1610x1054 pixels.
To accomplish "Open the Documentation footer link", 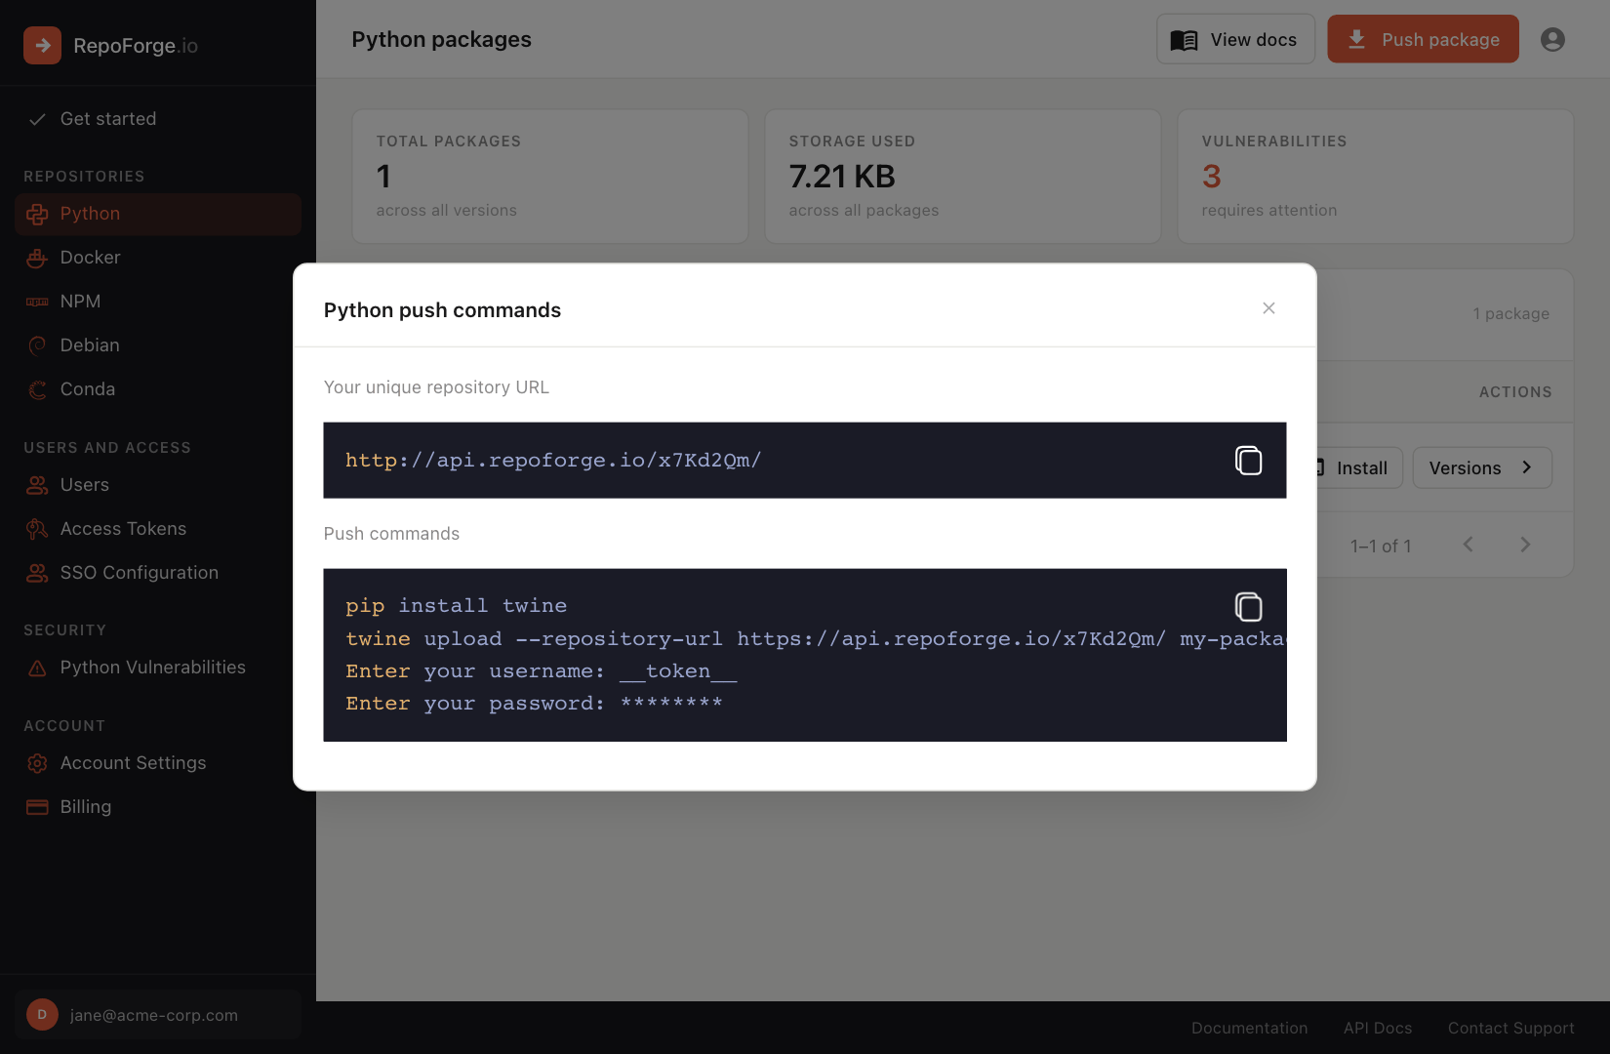I will point(1249,1028).
